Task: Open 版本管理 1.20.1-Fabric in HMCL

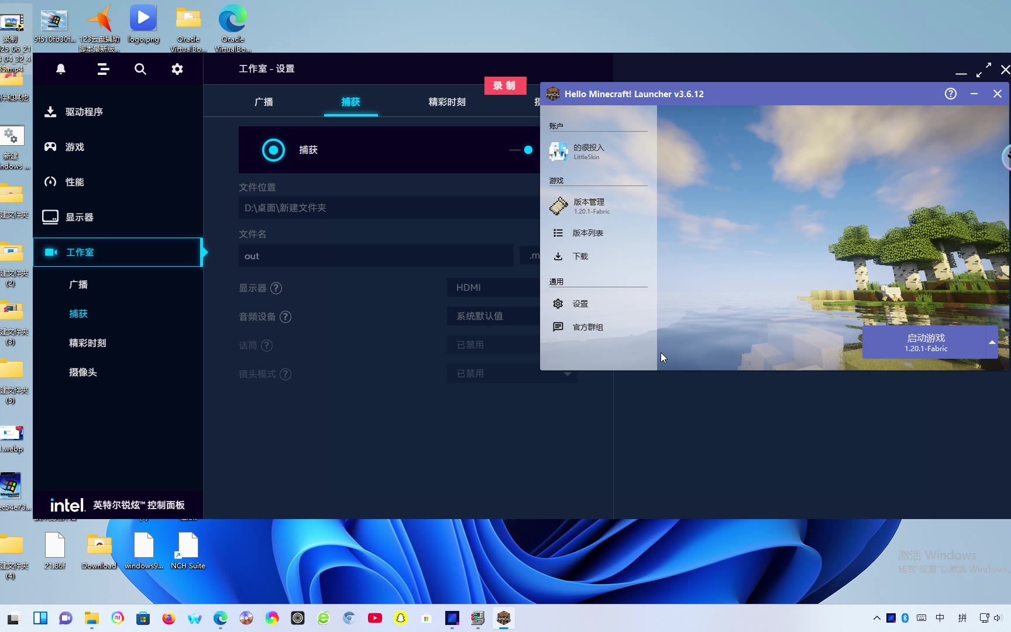Action: tap(598, 206)
